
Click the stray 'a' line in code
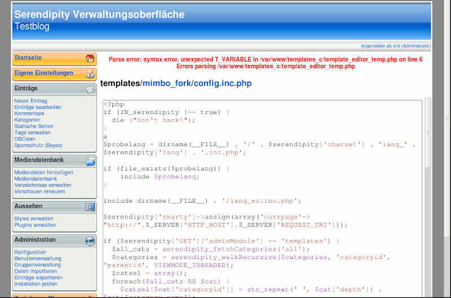(x=105, y=137)
